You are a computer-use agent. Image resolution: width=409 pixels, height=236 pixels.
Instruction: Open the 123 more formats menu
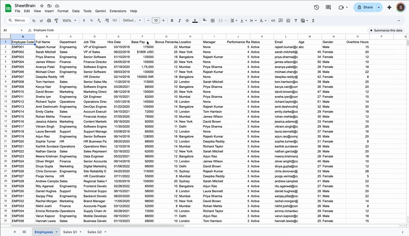click(114, 20)
